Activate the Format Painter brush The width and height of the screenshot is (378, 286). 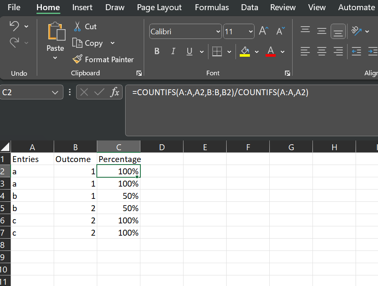77,59
